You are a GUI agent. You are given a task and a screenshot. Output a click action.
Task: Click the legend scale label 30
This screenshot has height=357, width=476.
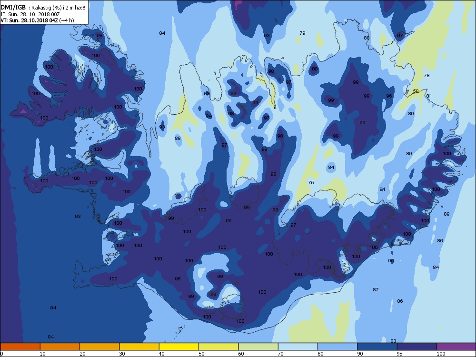122,354
